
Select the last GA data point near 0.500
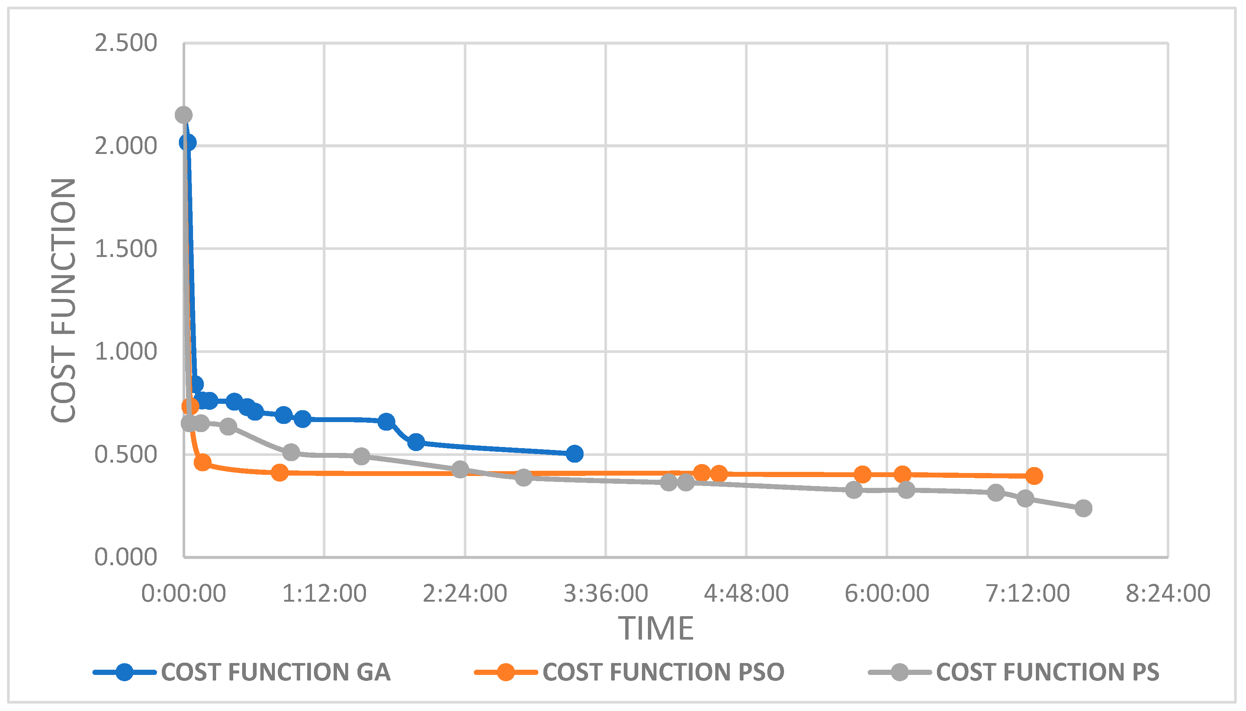574,454
